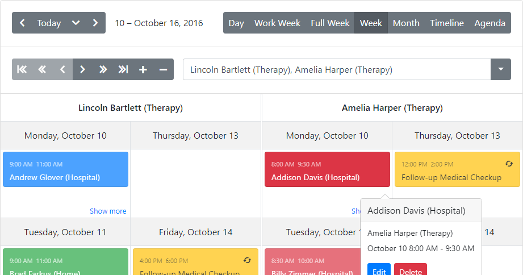Viewport: 523px width, 275px height.
Task: Click the resource selection input field
Action: point(337,69)
